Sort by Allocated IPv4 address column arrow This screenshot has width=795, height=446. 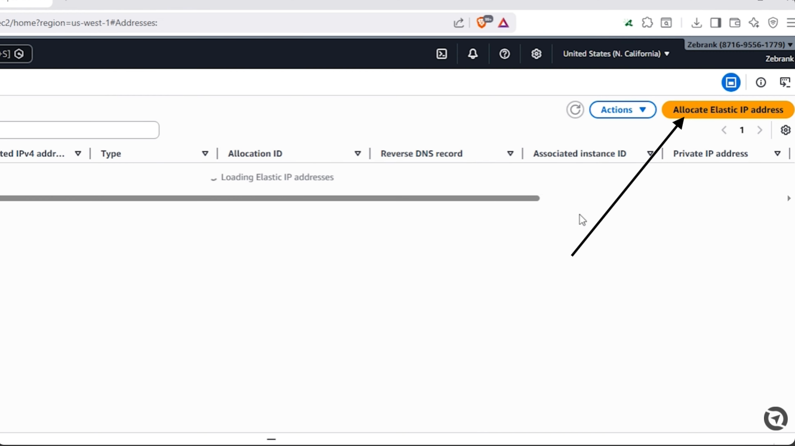78,154
